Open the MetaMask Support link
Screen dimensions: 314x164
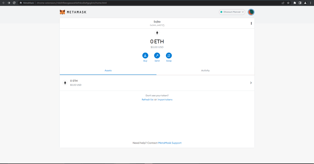[170, 143]
